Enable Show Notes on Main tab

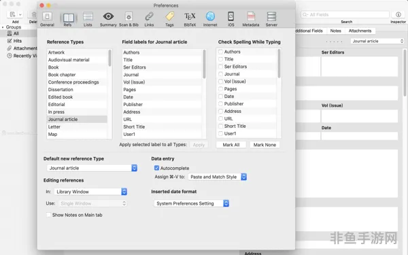48,215
